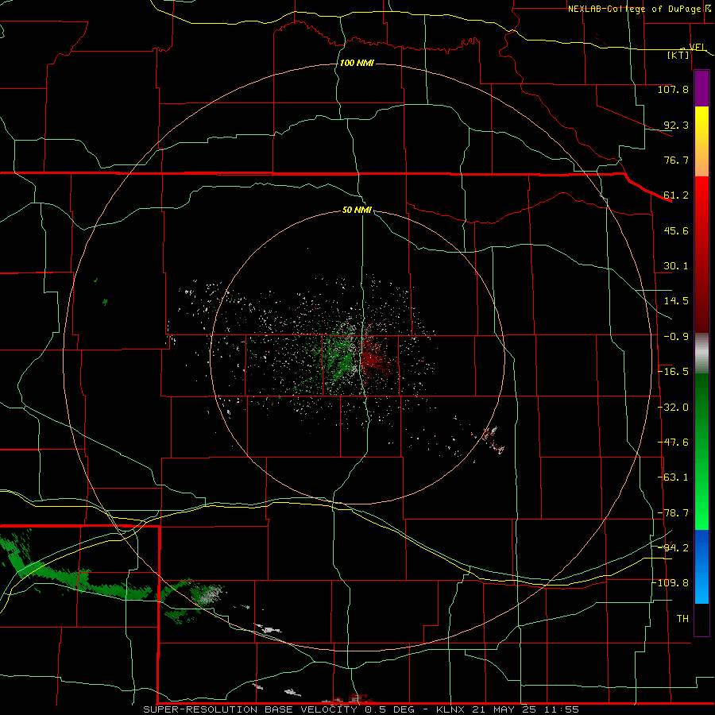This screenshot has width=715, height=715.
Task: Click the 14.5 value on velocity scale
Action: [x=676, y=301]
